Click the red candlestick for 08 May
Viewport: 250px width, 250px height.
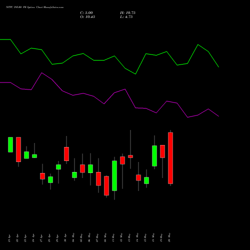pos(106,185)
